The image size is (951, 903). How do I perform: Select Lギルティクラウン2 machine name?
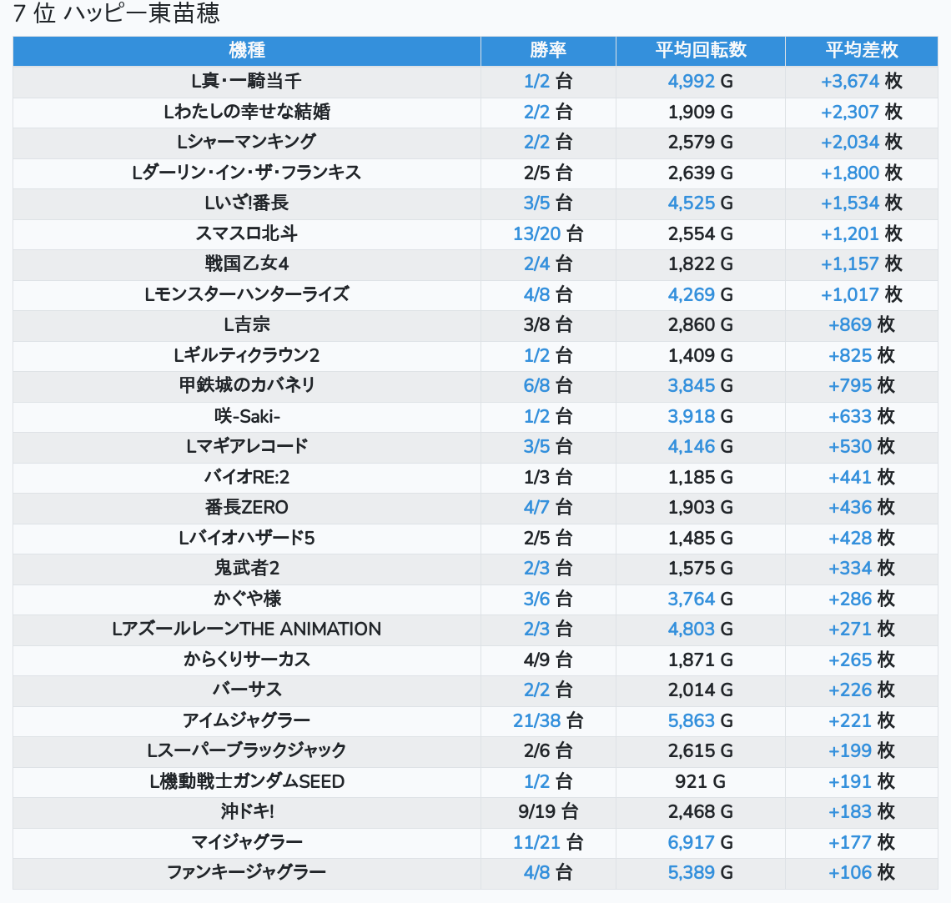pos(247,355)
